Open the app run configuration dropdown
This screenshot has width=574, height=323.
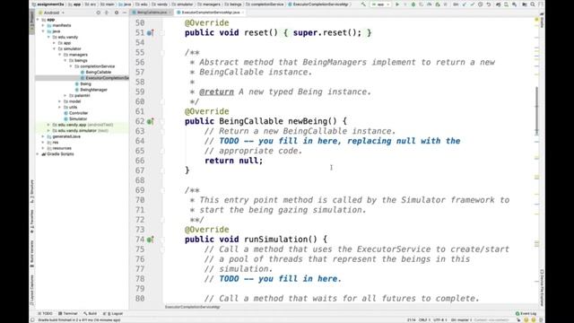pyautogui.click(x=380, y=4)
